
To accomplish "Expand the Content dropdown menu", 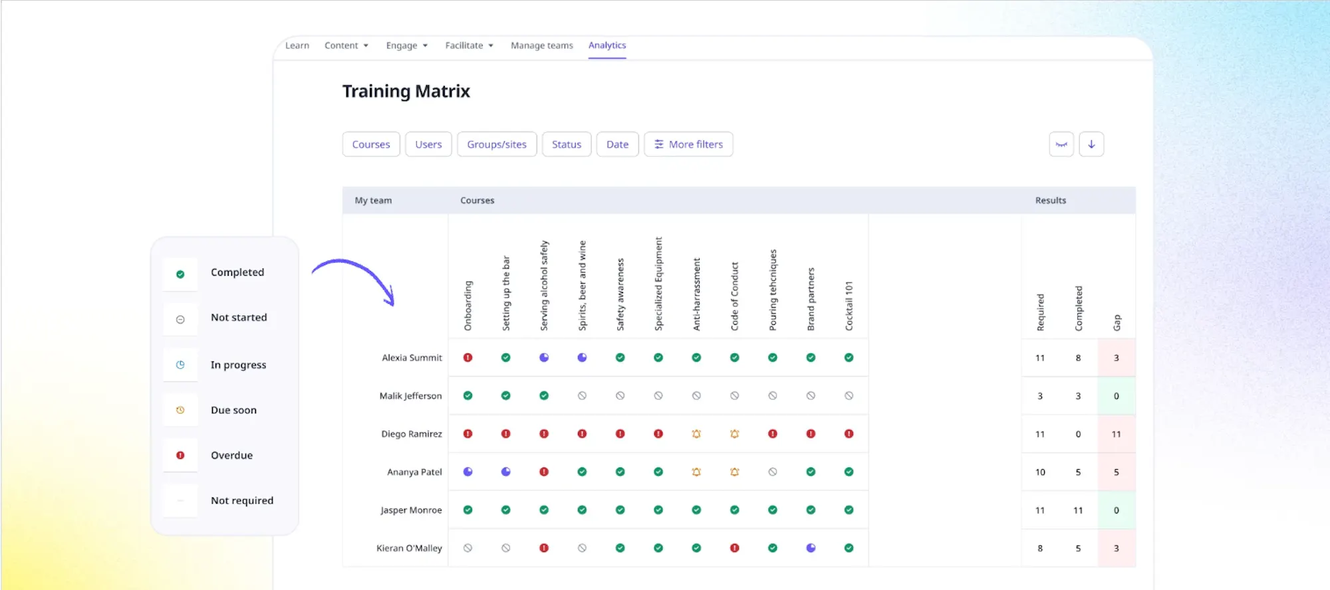I will tap(346, 45).
